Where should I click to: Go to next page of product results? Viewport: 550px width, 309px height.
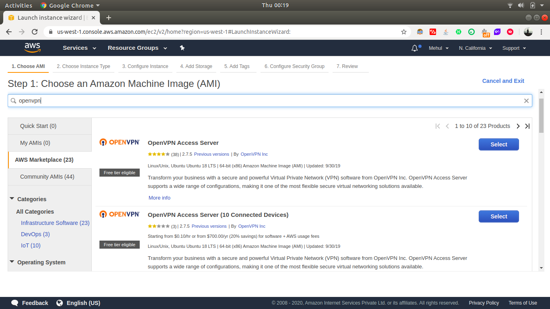pyautogui.click(x=518, y=126)
